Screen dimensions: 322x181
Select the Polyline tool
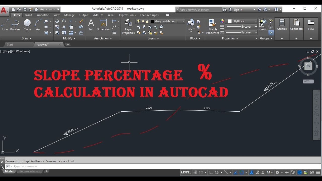tap(15, 25)
